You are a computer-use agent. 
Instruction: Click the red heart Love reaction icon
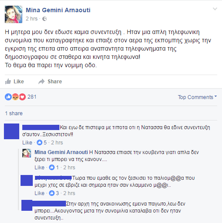(22, 97)
